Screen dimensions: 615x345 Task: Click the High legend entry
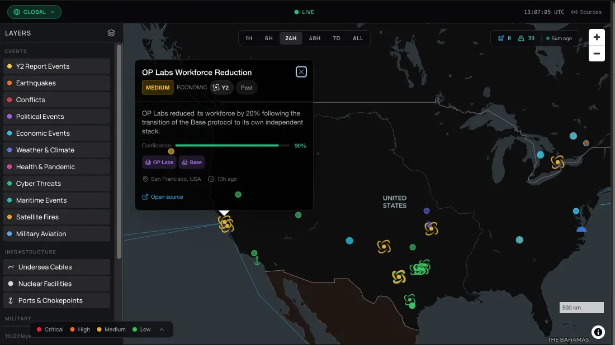pyautogui.click(x=80, y=329)
